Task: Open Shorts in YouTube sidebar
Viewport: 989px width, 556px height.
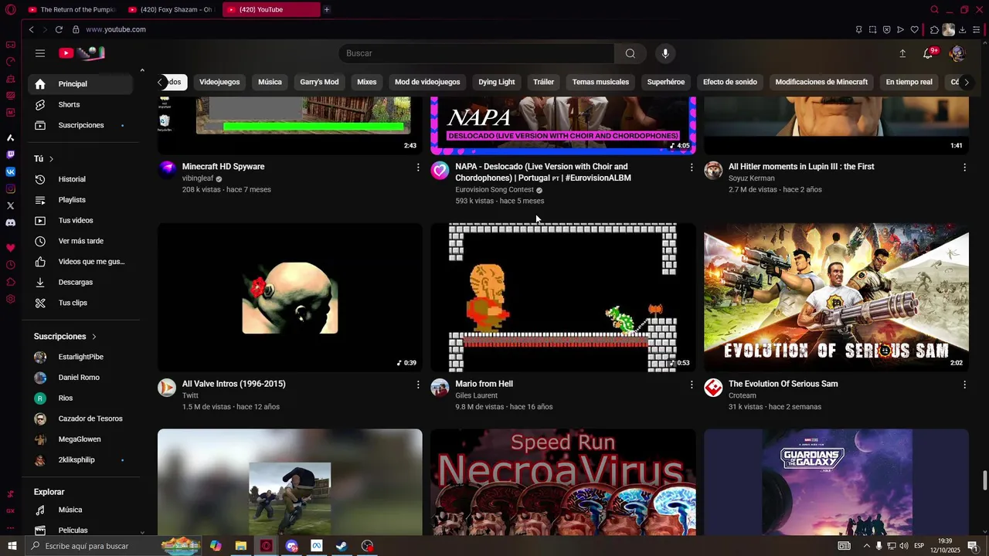Action: [x=82, y=104]
